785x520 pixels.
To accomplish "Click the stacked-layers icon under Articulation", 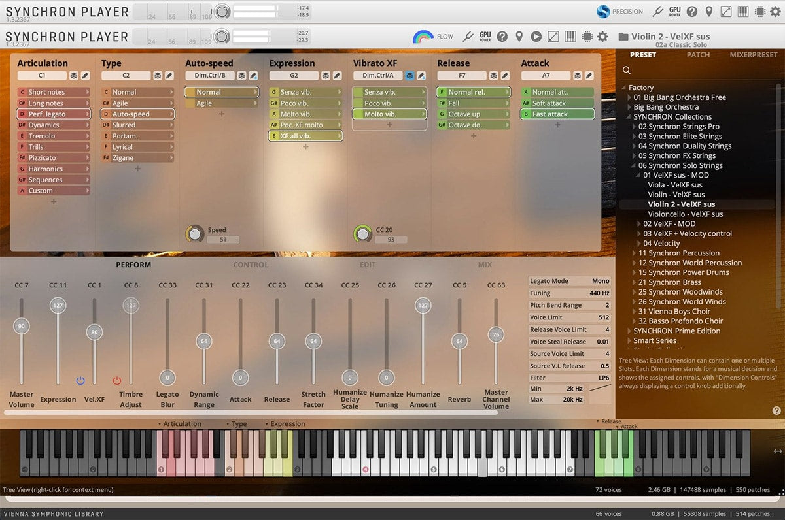I will (x=74, y=76).
